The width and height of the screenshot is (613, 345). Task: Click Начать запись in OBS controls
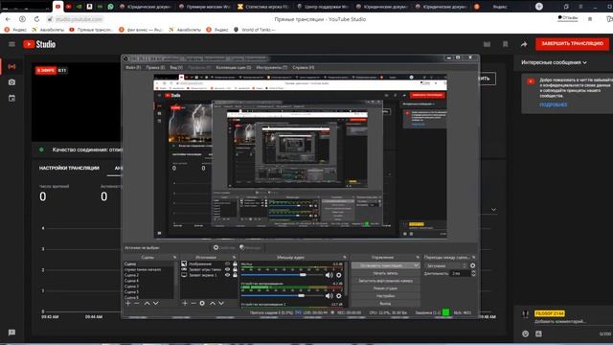click(385, 273)
